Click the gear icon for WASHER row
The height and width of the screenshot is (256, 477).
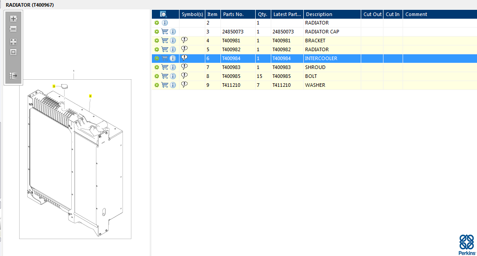click(x=157, y=85)
